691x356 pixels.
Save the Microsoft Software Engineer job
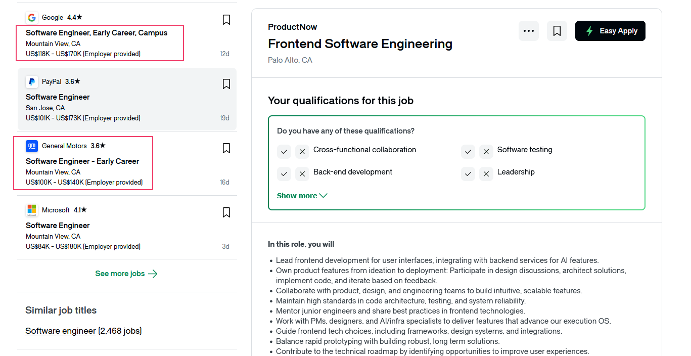[226, 212]
